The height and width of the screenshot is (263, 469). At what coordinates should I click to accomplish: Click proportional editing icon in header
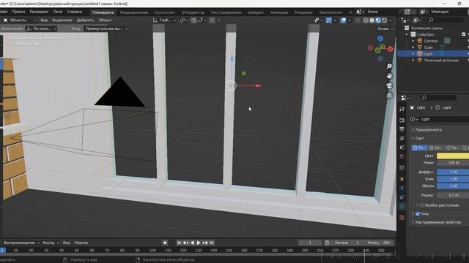pyautogui.click(x=212, y=20)
